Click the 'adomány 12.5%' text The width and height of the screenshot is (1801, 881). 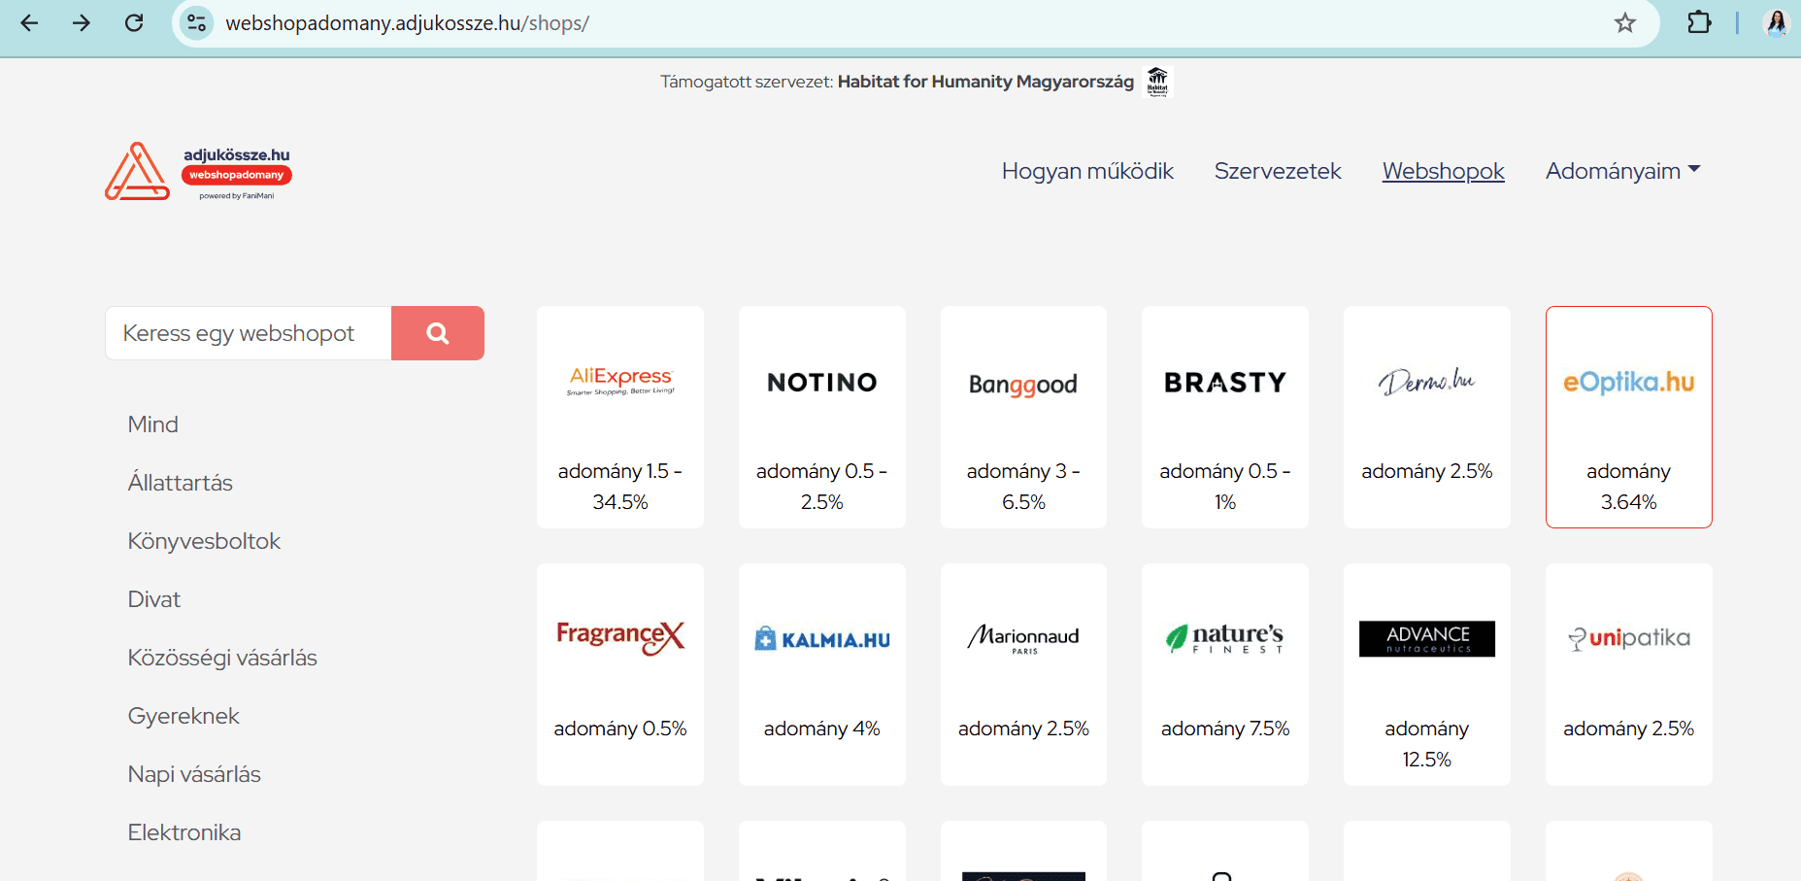point(1427,744)
